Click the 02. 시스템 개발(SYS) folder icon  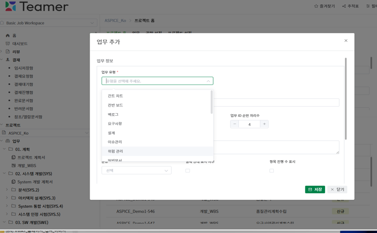point(10,173)
